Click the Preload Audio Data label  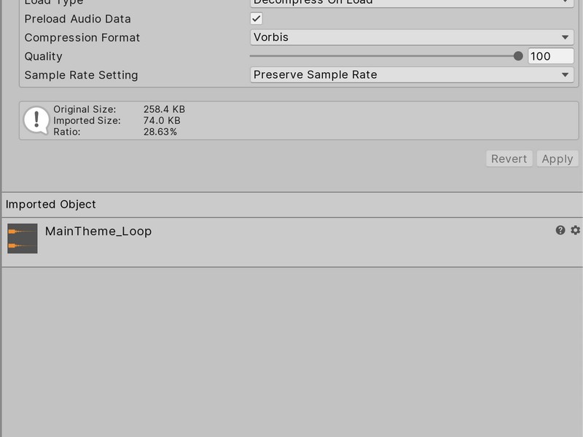[x=78, y=18]
